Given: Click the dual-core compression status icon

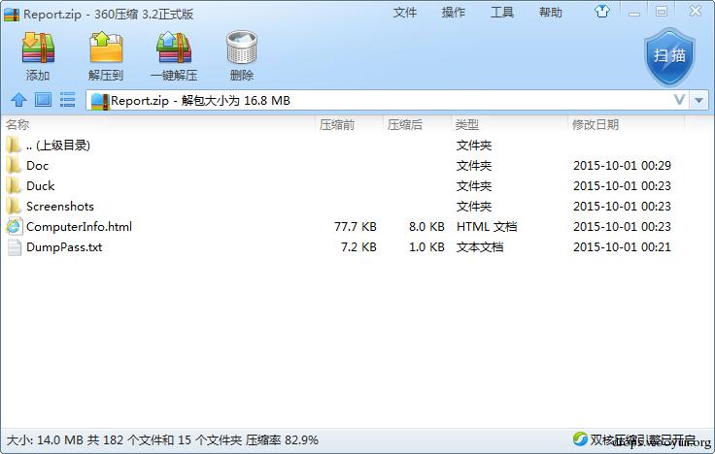Looking at the screenshot, I should click(581, 439).
